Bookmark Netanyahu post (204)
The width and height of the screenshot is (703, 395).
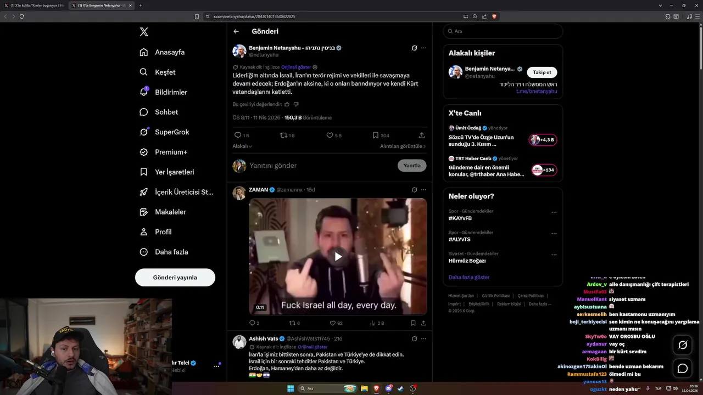(x=381, y=135)
